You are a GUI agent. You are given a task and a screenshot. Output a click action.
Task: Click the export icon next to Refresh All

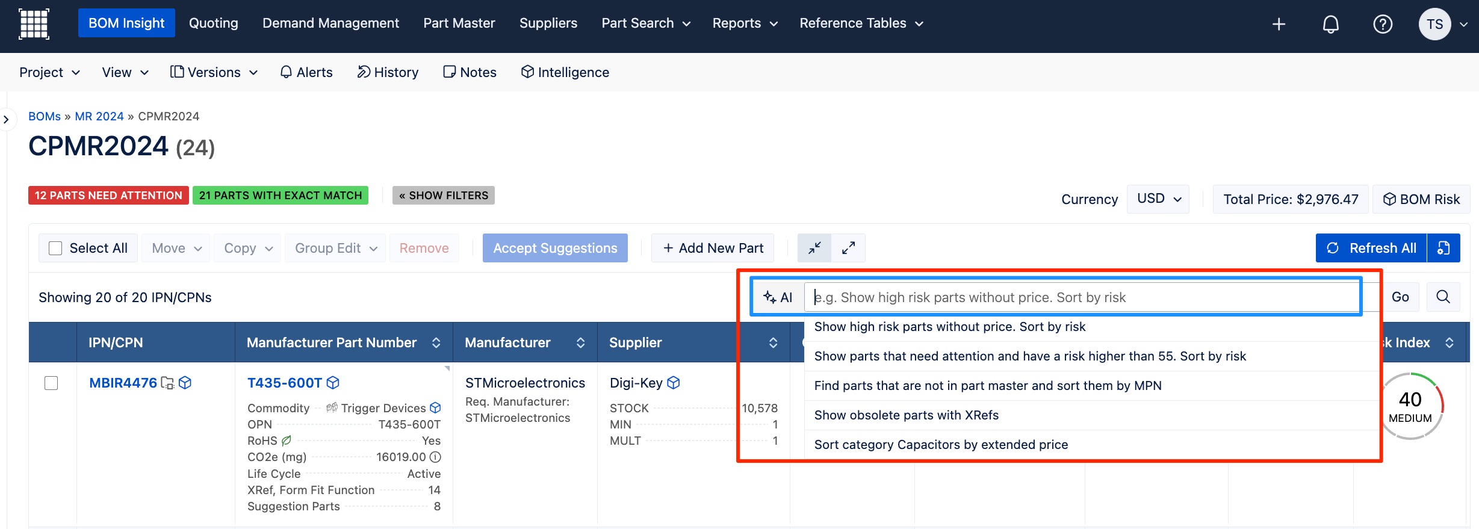click(x=1443, y=248)
